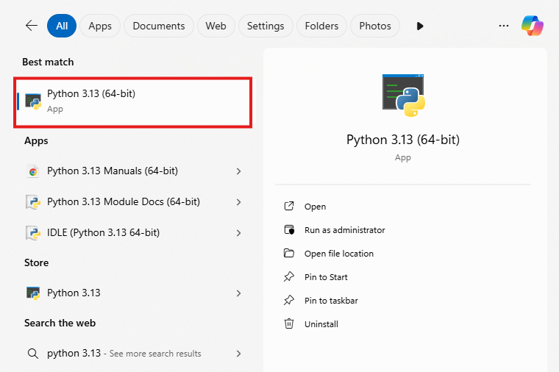This screenshot has height=372, width=559.
Task: Switch to the Photos filter tab
Action: point(375,26)
